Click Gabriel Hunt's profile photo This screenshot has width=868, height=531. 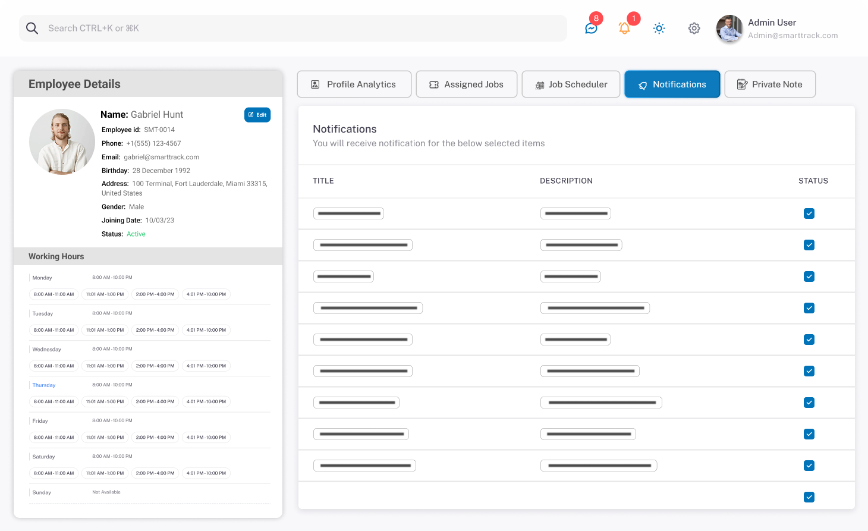[x=62, y=142]
